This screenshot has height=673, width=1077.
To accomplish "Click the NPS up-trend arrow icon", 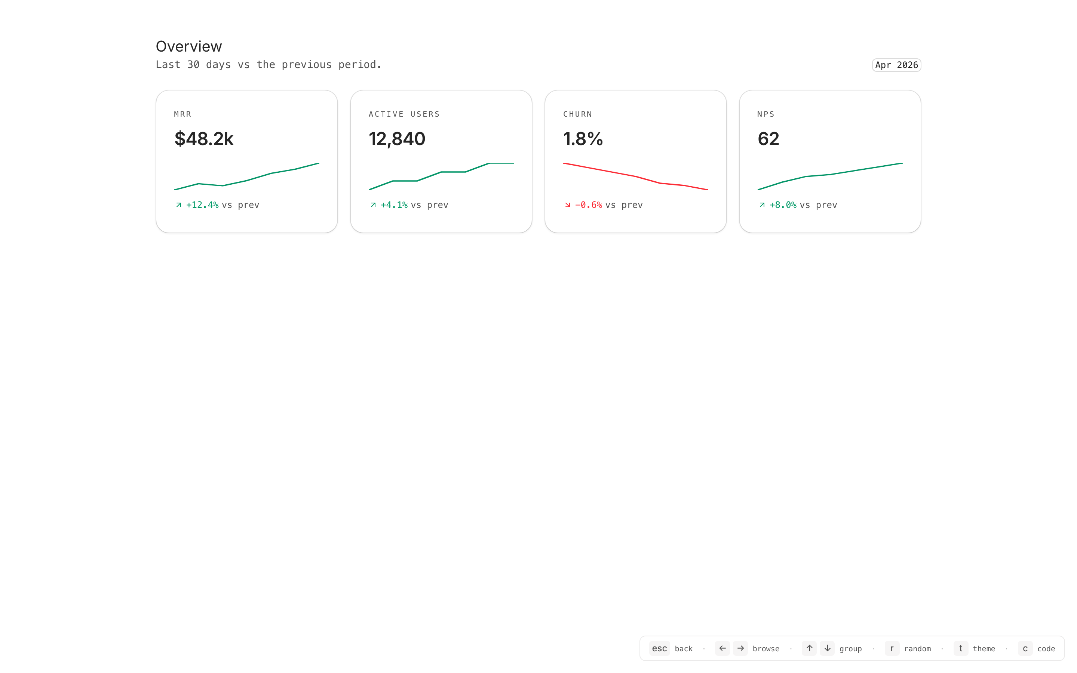I will point(762,205).
